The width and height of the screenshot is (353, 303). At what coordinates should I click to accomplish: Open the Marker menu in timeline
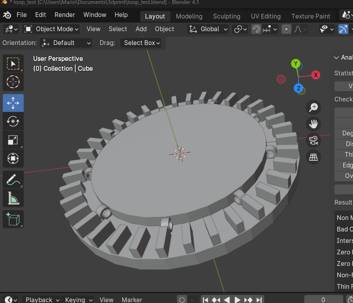click(x=132, y=299)
